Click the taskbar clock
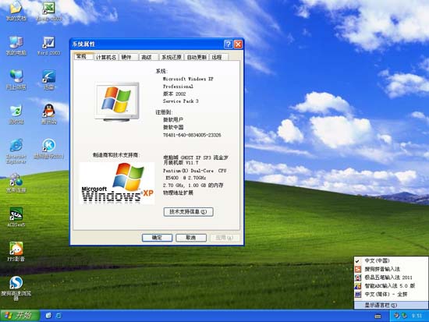The width and height of the screenshot is (429, 322). click(417, 316)
